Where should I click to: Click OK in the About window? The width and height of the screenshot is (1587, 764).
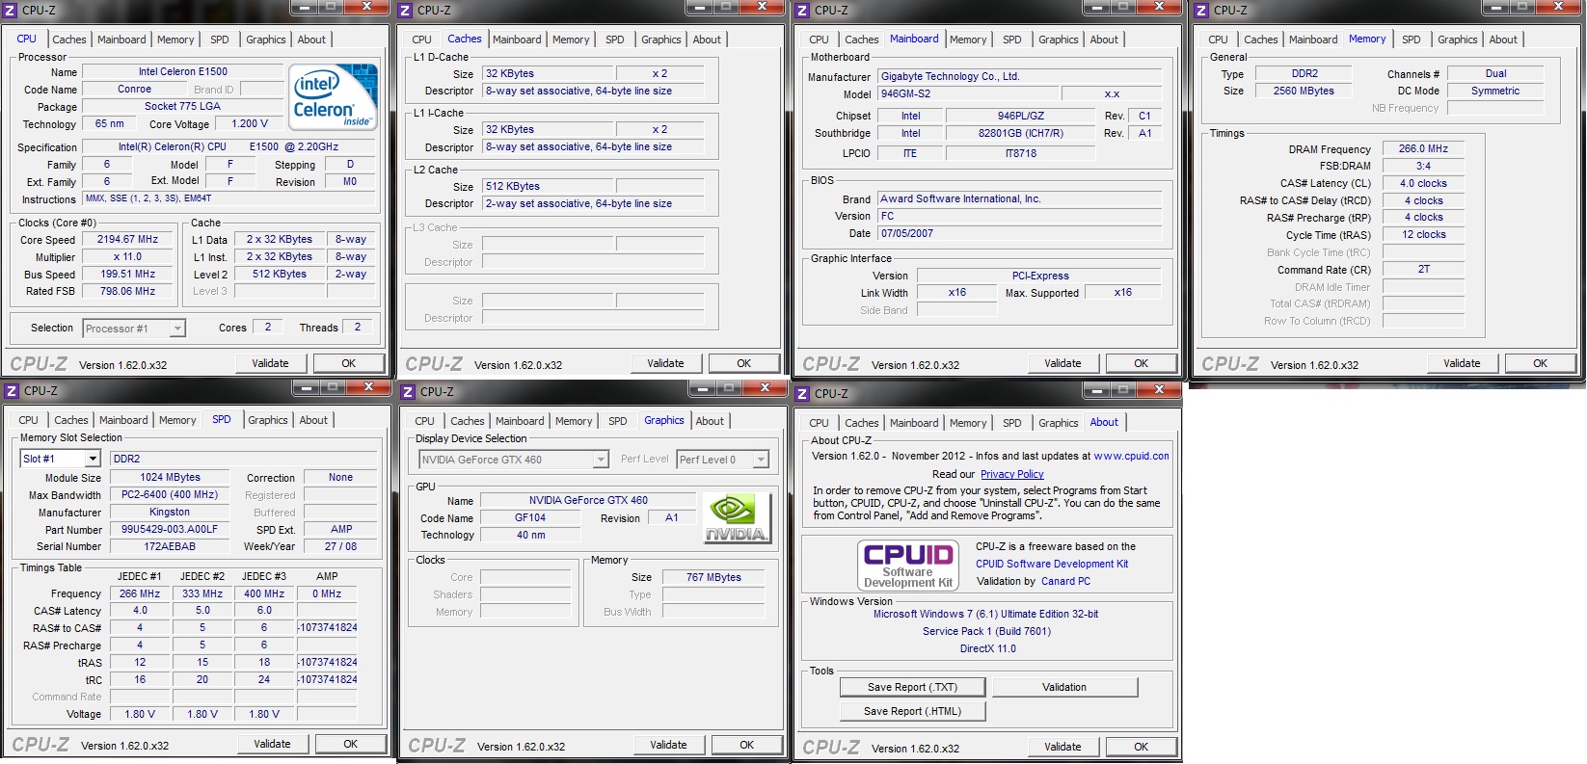[x=1142, y=747]
